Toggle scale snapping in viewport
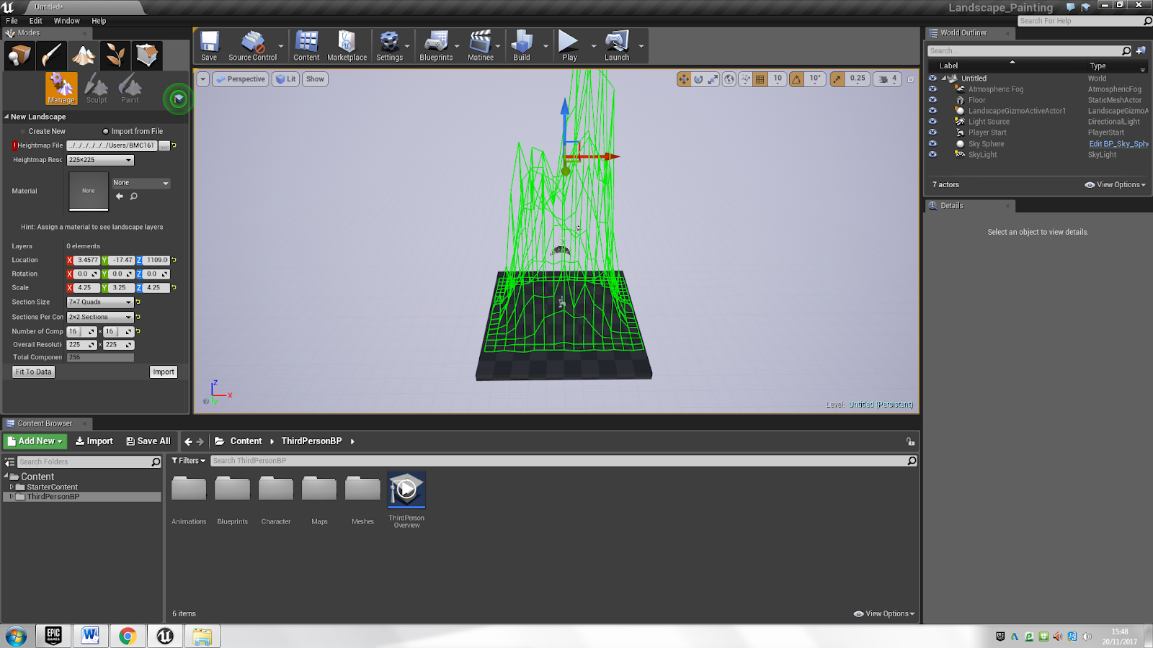 coord(837,79)
